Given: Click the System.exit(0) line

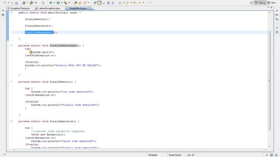Looking at the screenshot, I should pos(42,52).
